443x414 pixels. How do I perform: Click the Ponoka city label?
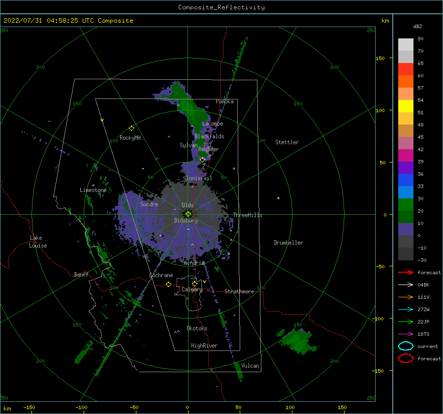(x=224, y=101)
